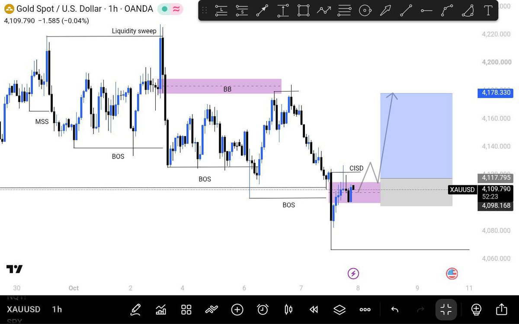
Task: Select the CISD text label
Action: click(x=356, y=168)
